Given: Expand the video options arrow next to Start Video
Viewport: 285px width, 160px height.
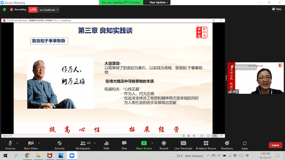Looking at the screenshot, I should pos(39,143).
